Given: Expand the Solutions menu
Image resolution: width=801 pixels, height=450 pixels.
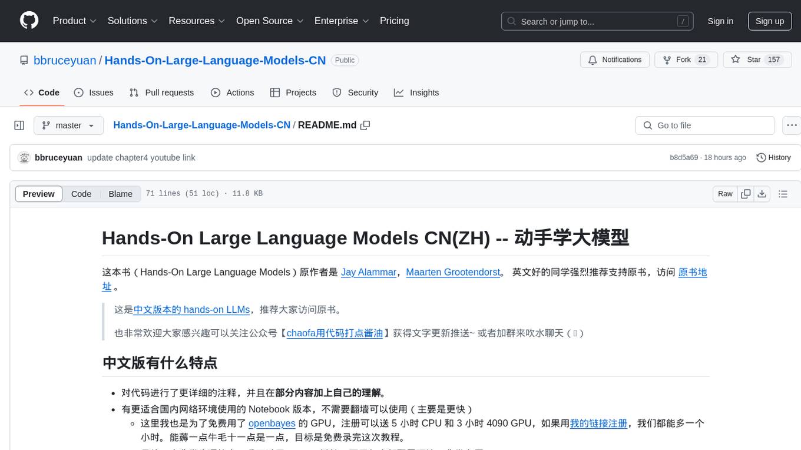Looking at the screenshot, I should [133, 21].
